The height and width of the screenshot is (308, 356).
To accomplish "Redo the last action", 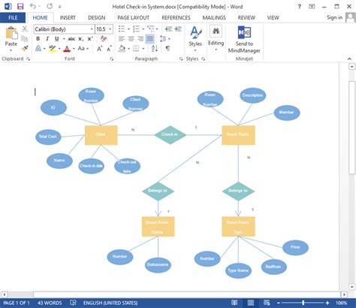I will pyautogui.click(x=50, y=6).
